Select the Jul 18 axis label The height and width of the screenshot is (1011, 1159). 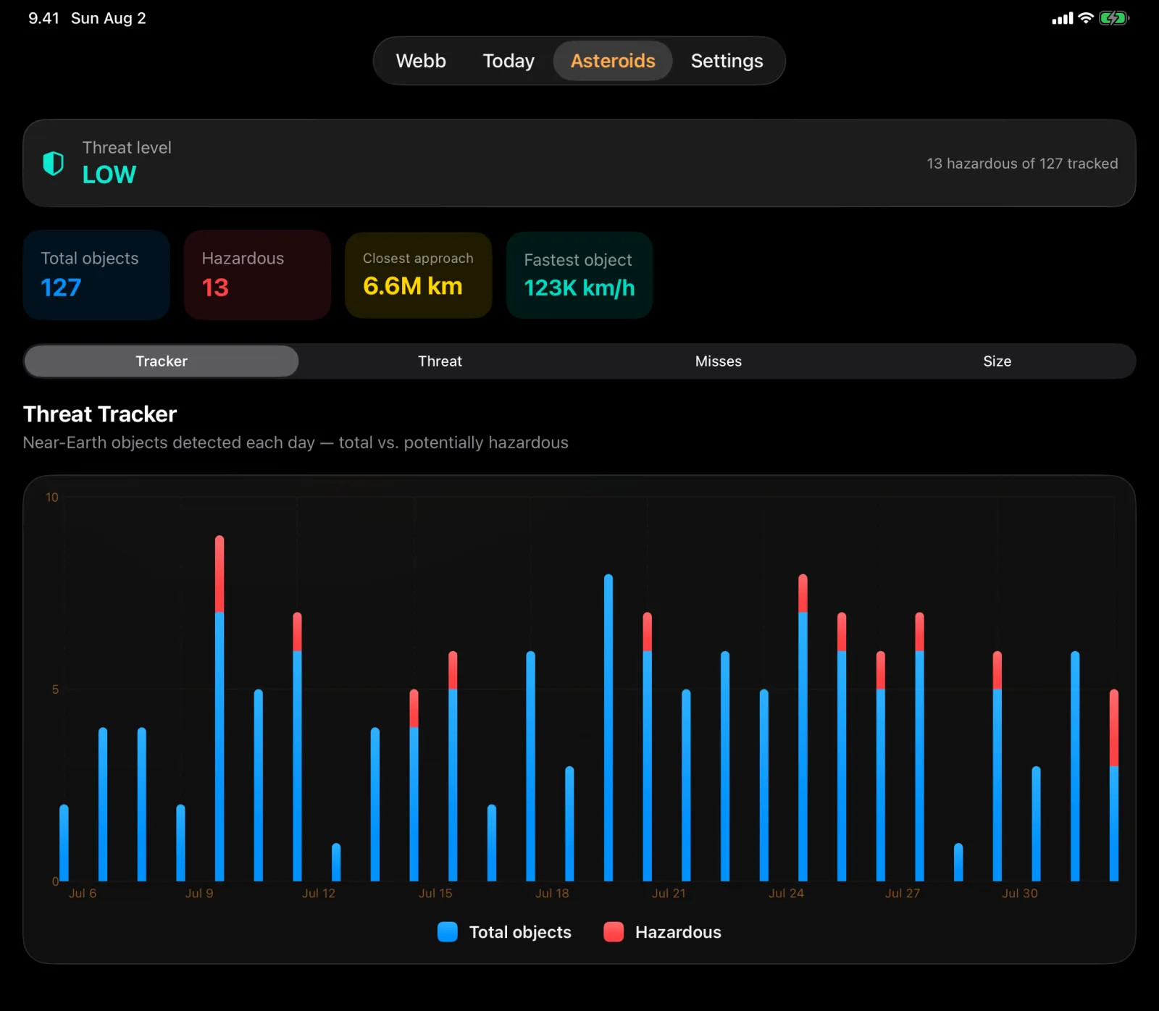click(x=552, y=894)
